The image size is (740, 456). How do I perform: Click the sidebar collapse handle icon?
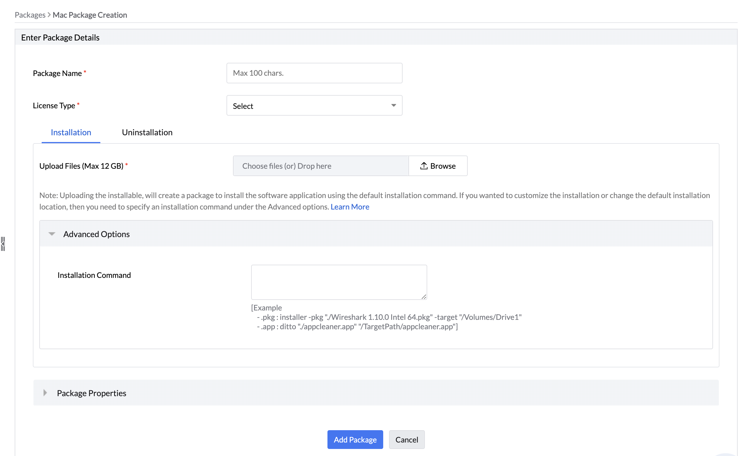point(3,244)
